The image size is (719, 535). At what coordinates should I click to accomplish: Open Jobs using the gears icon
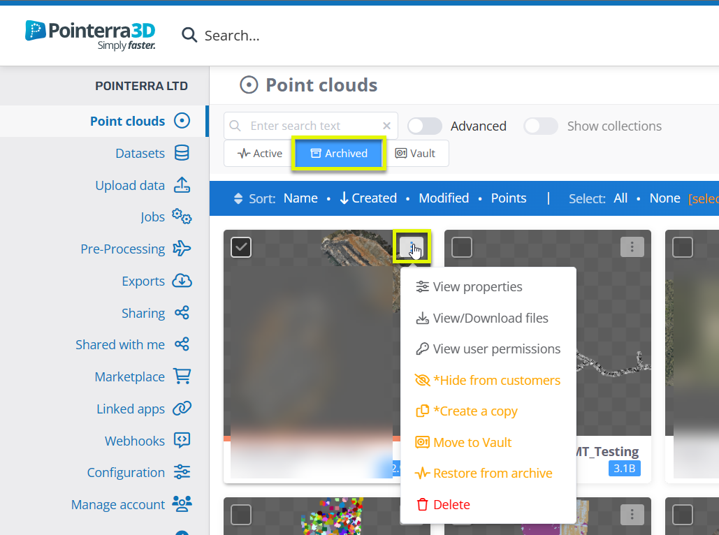click(x=182, y=217)
